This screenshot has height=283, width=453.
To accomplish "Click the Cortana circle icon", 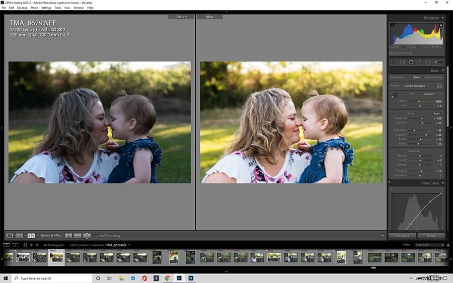I will point(98,278).
